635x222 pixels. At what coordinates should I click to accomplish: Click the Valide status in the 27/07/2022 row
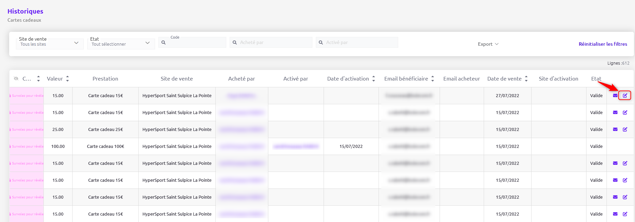(x=596, y=96)
